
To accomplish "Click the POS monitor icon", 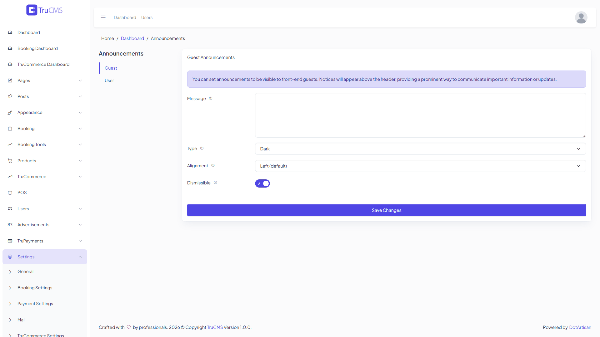I will click(10, 193).
